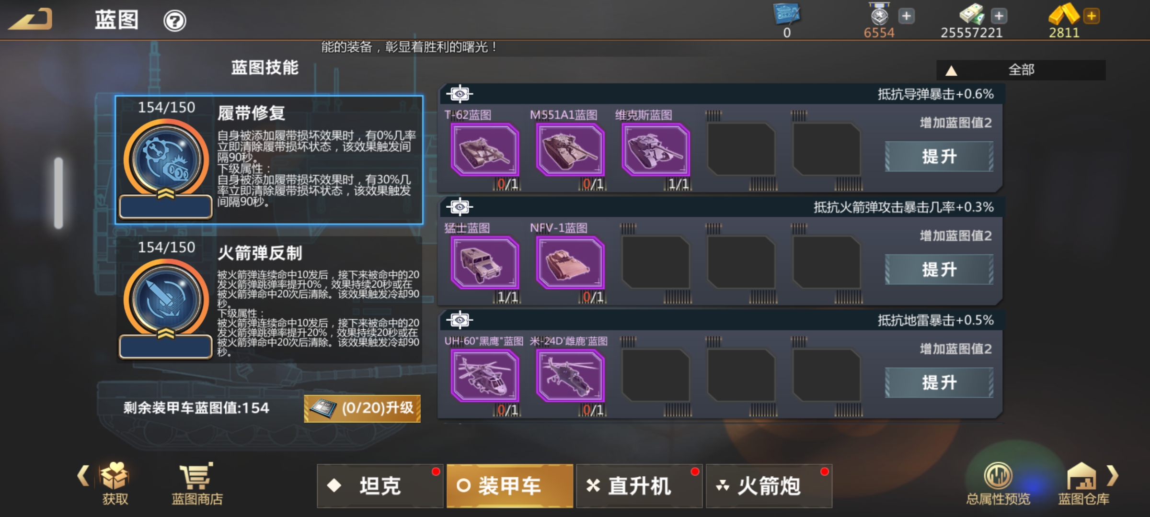Click the right chevron beside 蓝图仓库
The width and height of the screenshot is (1150, 517).
pyautogui.click(x=1112, y=476)
